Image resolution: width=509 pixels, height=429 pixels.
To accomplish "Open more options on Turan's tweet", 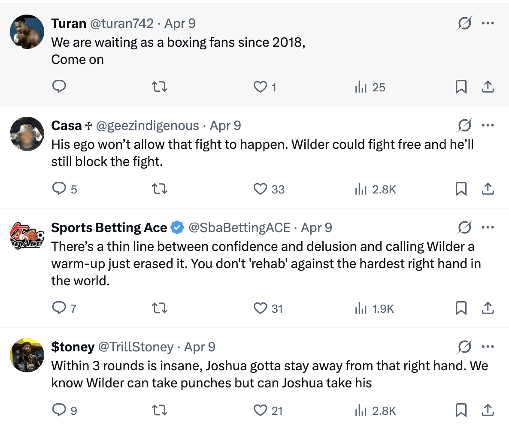I will click(x=488, y=23).
